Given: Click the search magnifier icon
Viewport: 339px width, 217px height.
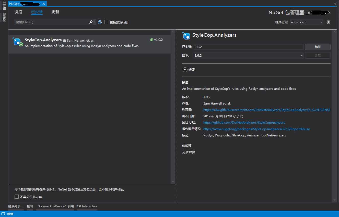Looking at the screenshot, I should click(x=91, y=22).
